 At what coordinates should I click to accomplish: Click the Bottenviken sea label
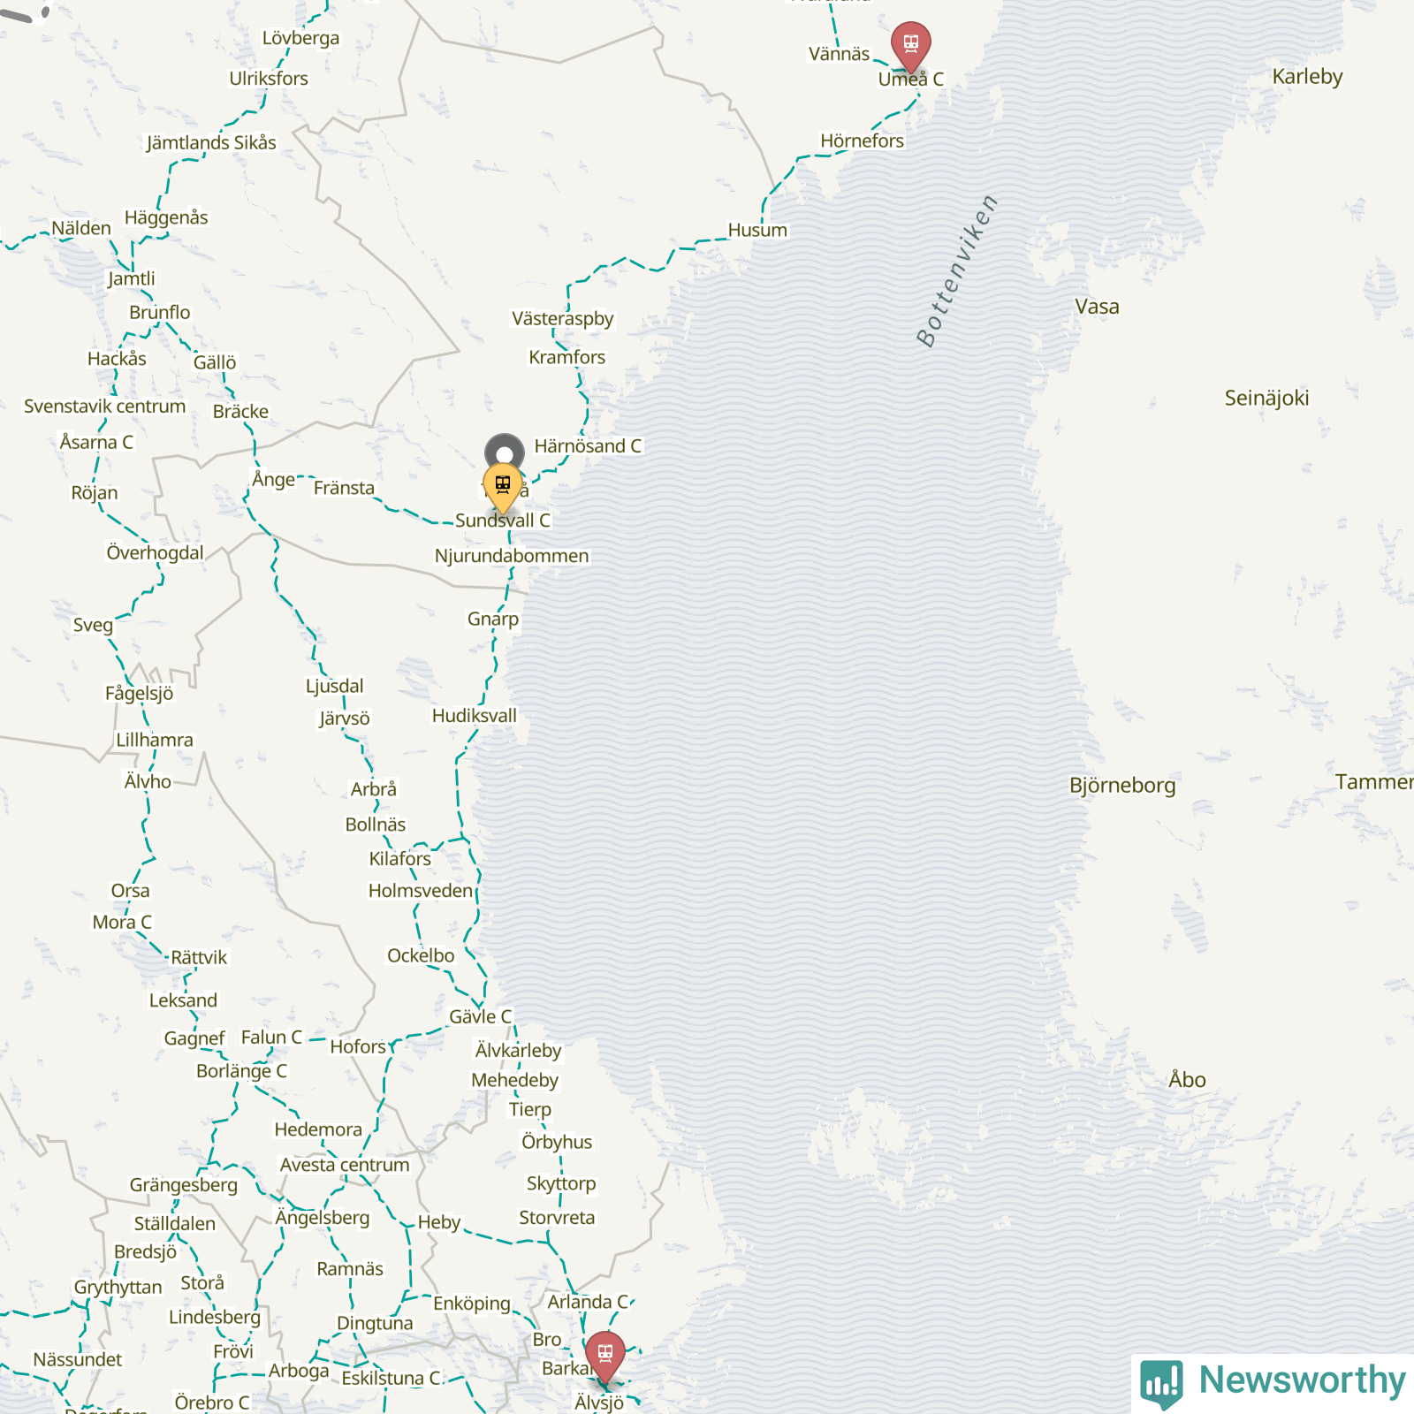pyautogui.click(x=957, y=270)
